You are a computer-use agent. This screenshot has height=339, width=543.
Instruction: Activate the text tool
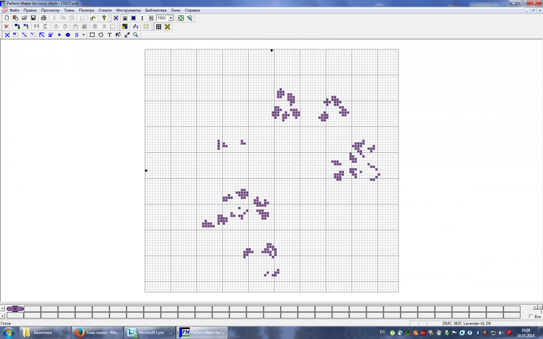click(110, 35)
